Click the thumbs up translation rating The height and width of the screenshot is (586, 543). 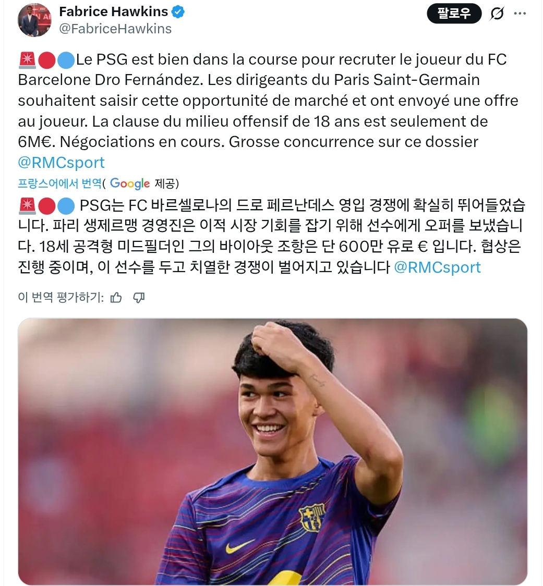click(116, 298)
